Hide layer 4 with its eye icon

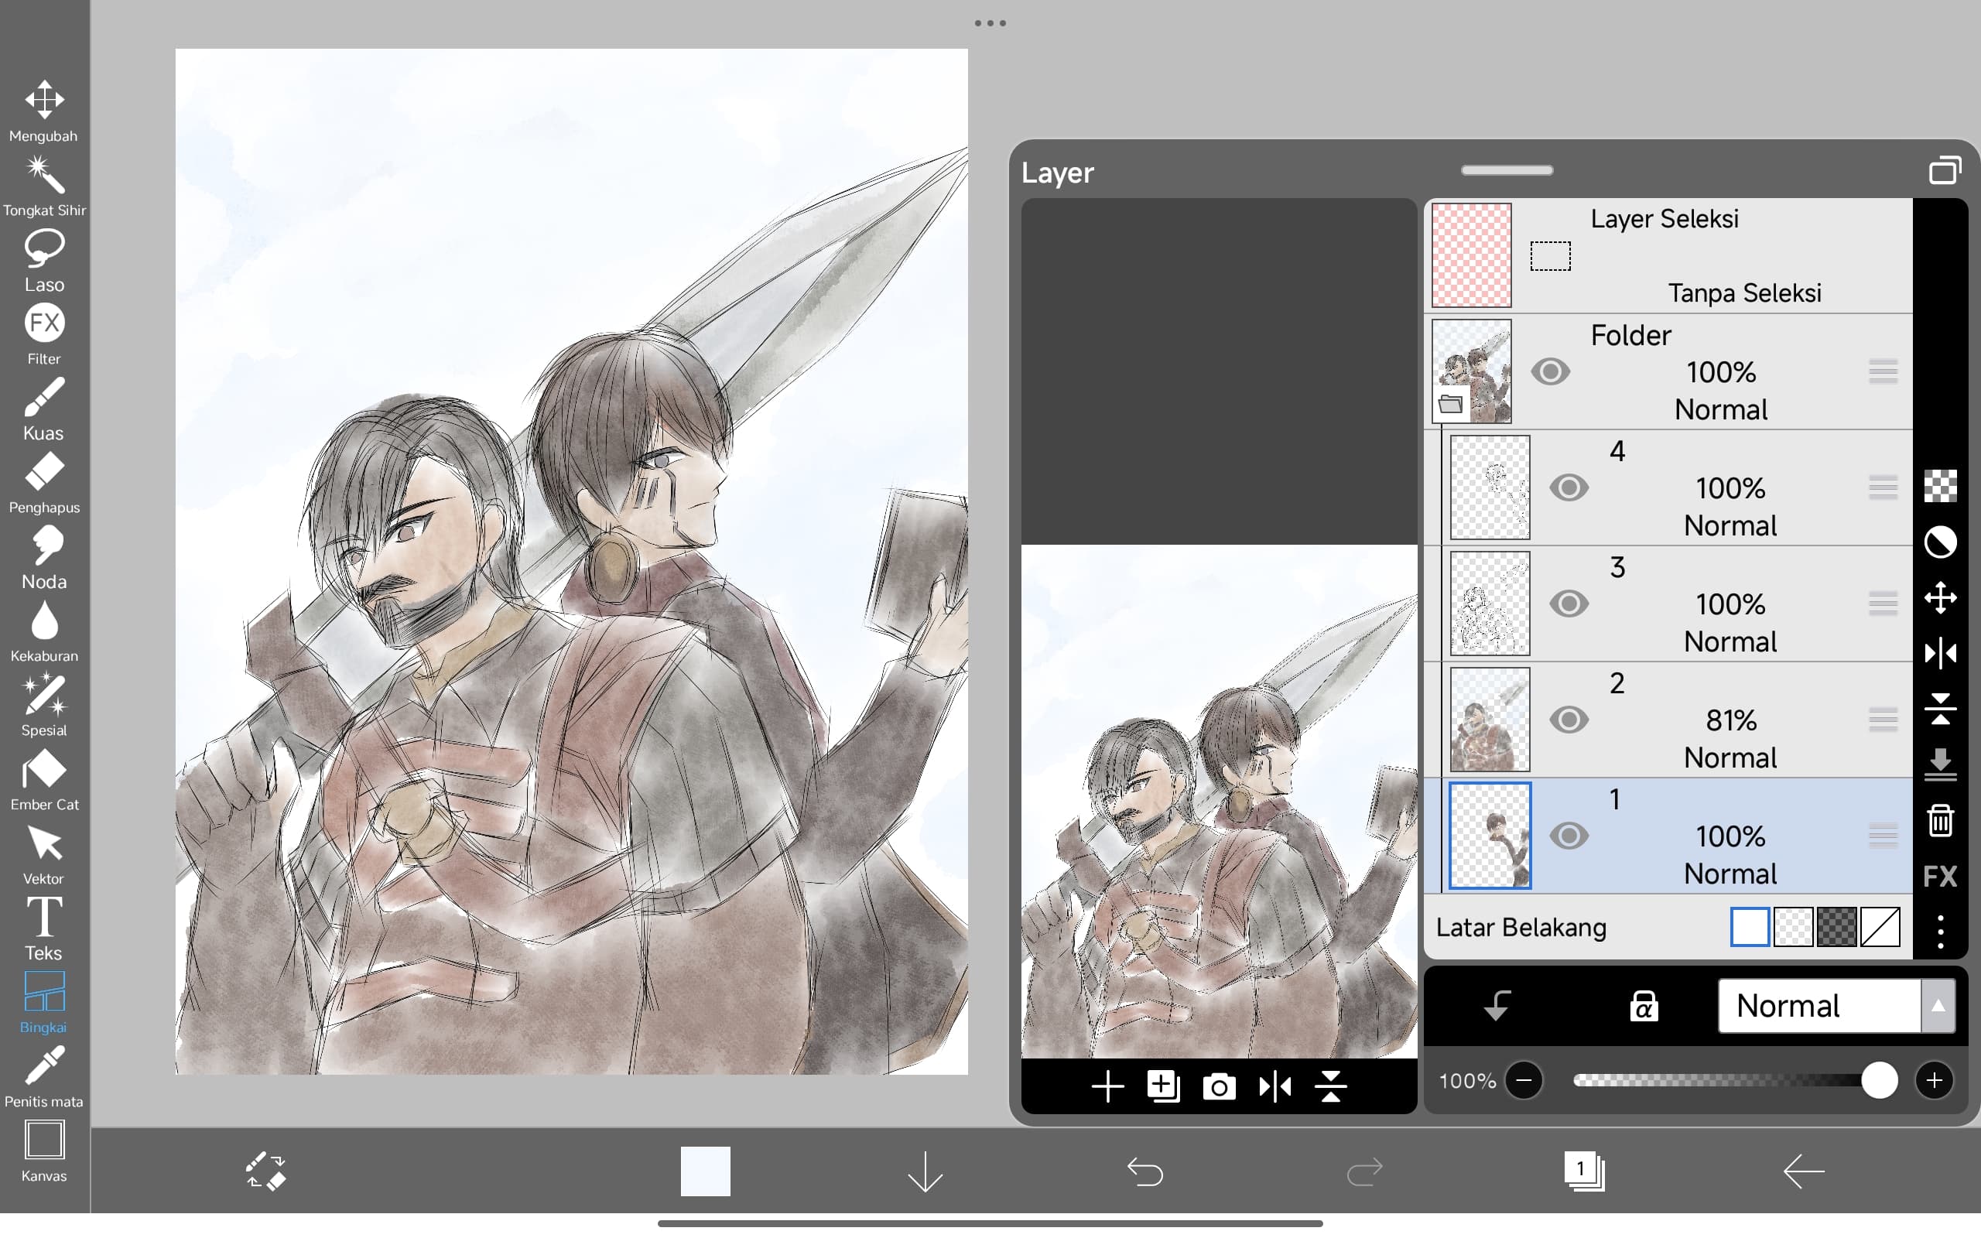point(1569,488)
